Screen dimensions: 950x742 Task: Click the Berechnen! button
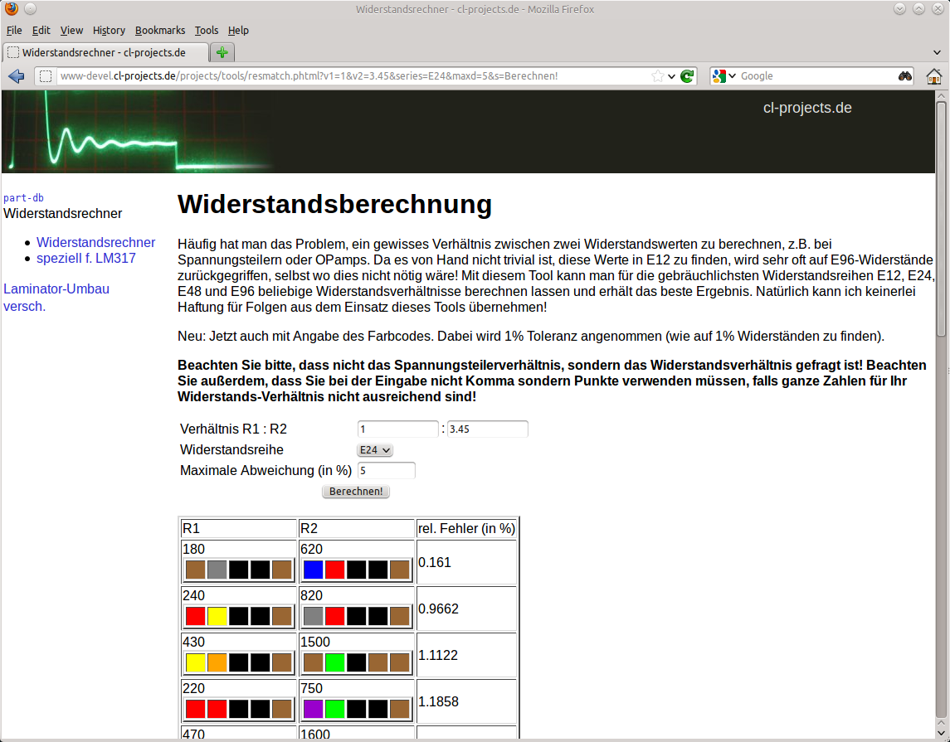tap(356, 491)
